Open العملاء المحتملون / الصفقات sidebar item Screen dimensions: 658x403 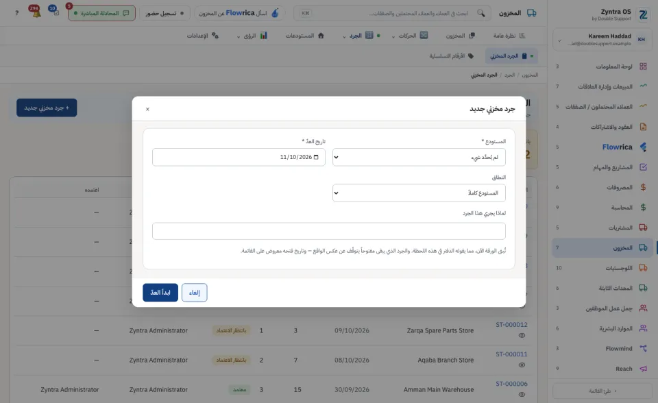[x=602, y=107]
